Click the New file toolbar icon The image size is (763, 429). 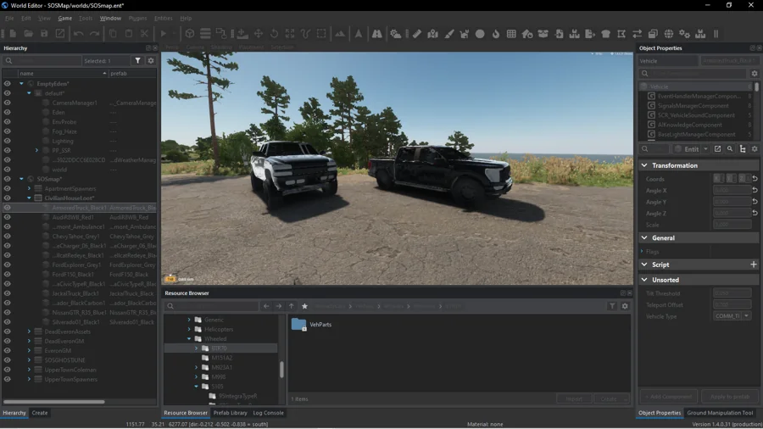pyautogui.click(x=13, y=34)
